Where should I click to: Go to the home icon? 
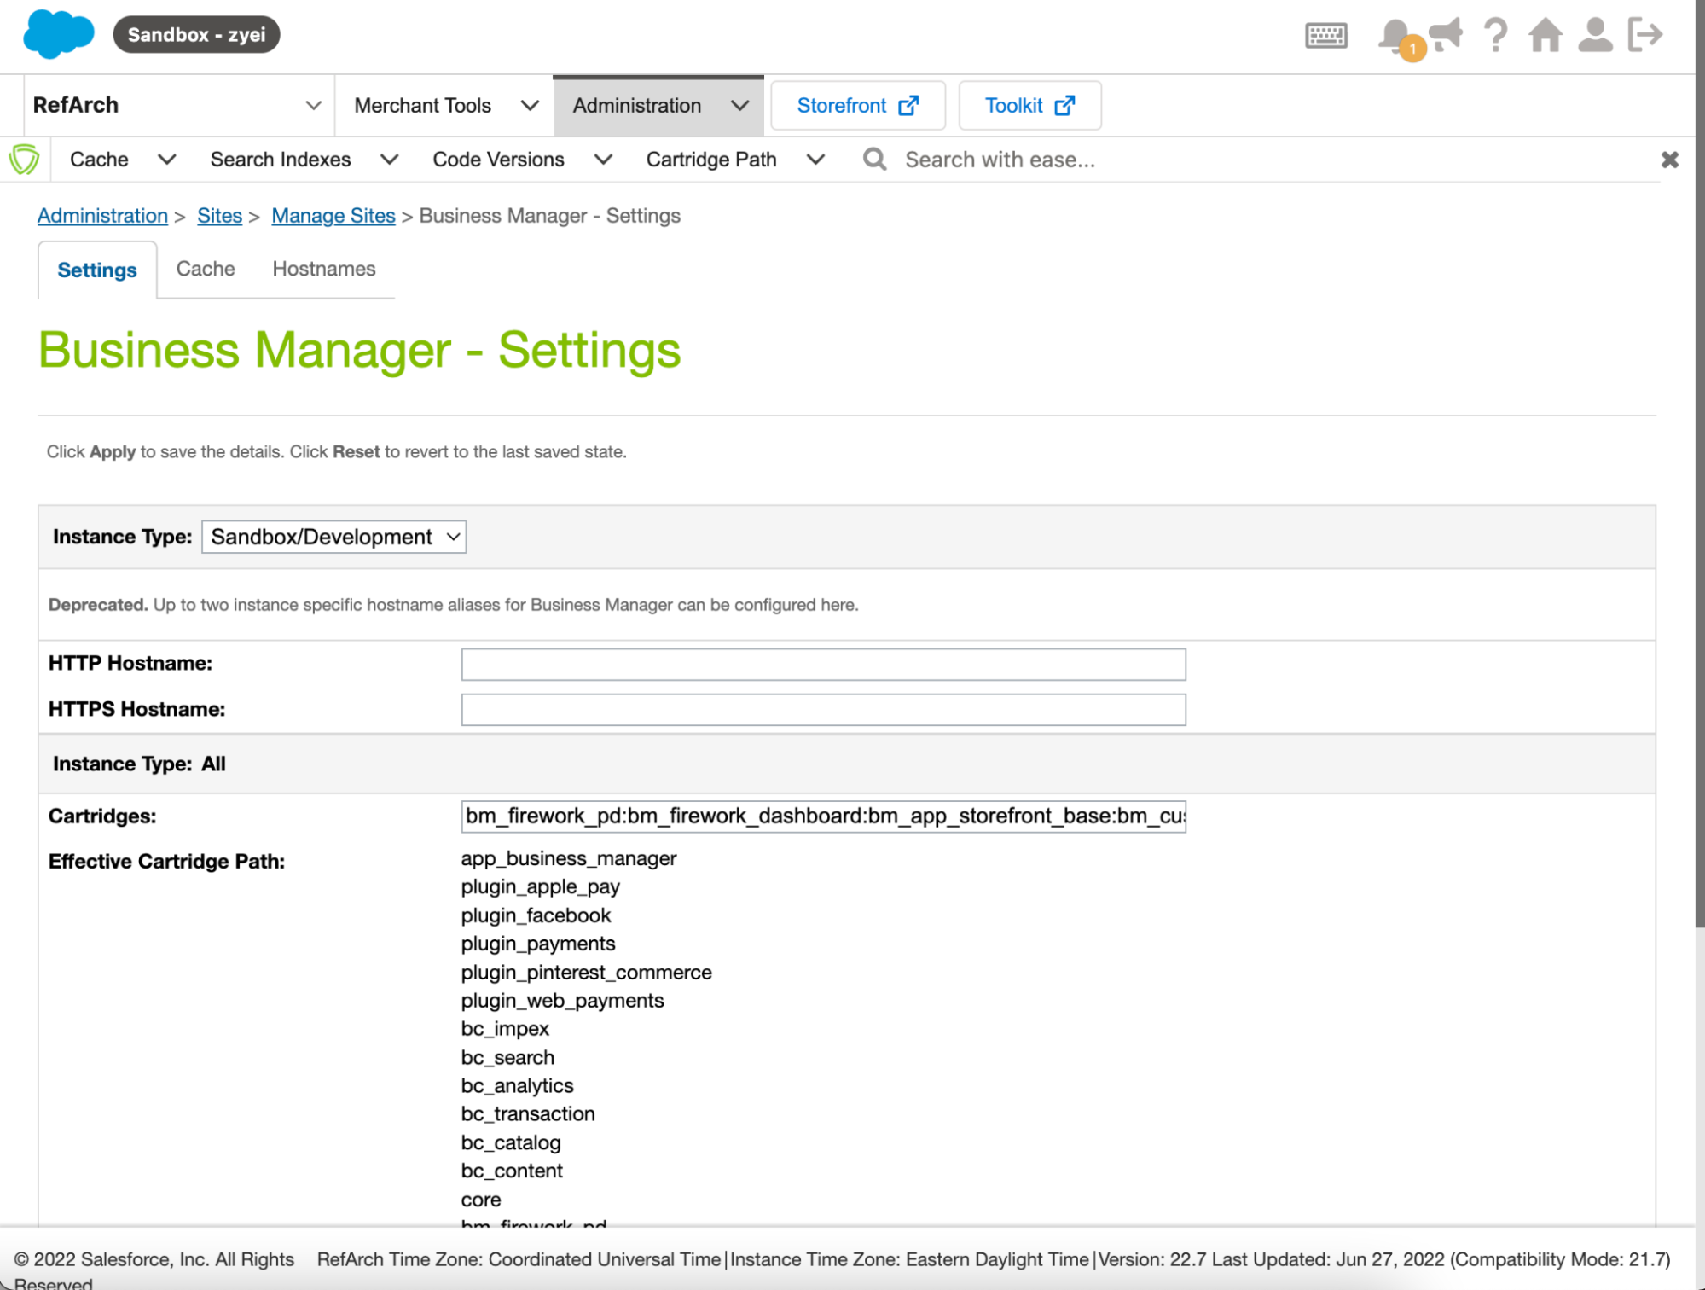click(1545, 36)
